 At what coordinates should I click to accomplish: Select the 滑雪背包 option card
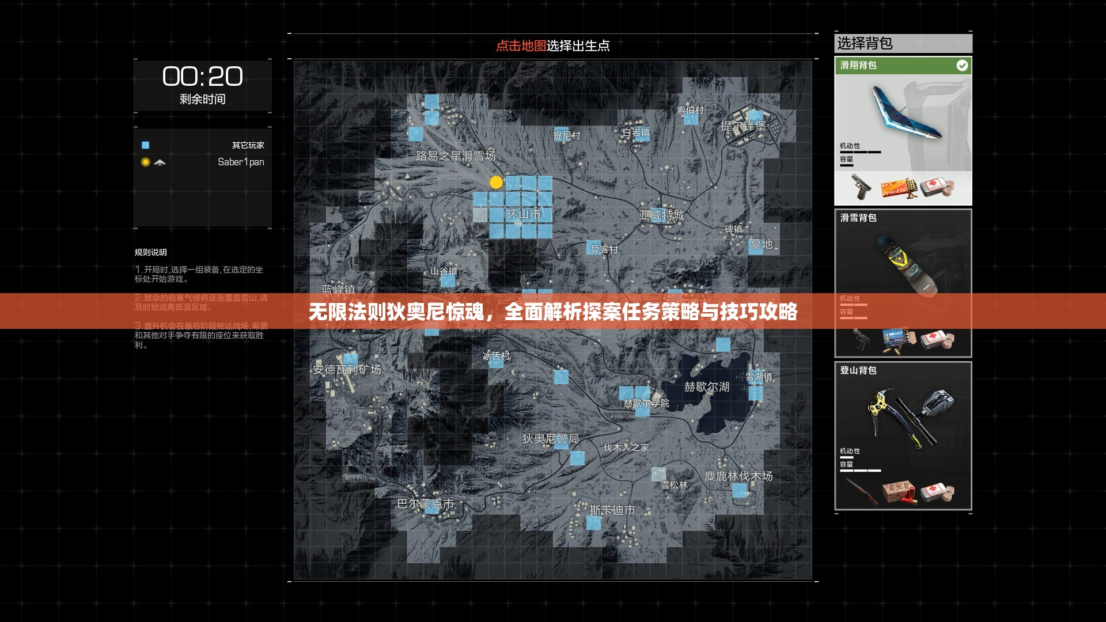903,282
